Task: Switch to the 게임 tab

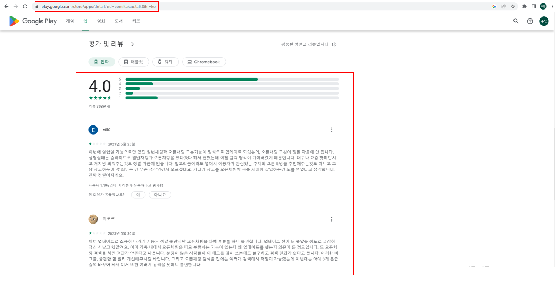Action: pyautogui.click(x=70, y=21)
